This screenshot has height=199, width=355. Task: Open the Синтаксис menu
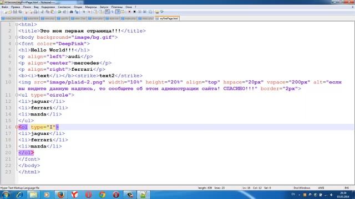(64, 7)
